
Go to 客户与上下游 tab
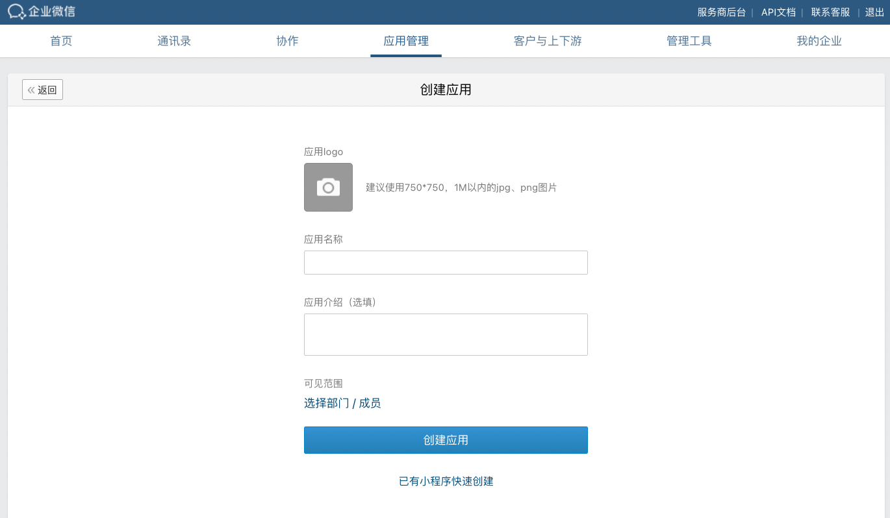[x=548, y=41]
